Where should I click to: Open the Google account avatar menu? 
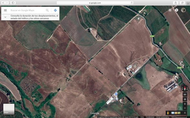point(183,10)
